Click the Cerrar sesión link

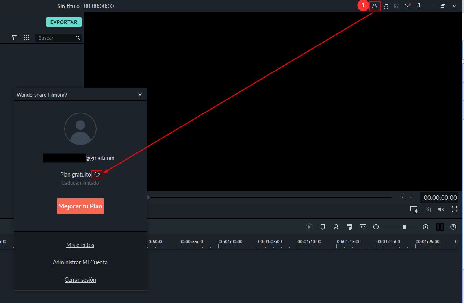click(x=80, y=280)
